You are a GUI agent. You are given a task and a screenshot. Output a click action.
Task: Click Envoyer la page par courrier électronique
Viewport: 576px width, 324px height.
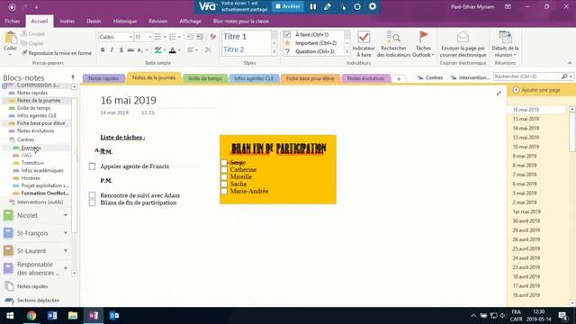click(463, 44)
